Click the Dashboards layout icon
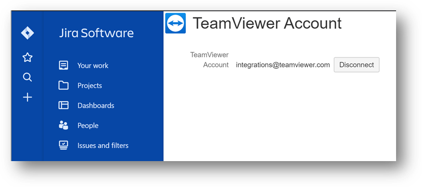This screenshot has height=187, width=422. (x=64, y=106)
